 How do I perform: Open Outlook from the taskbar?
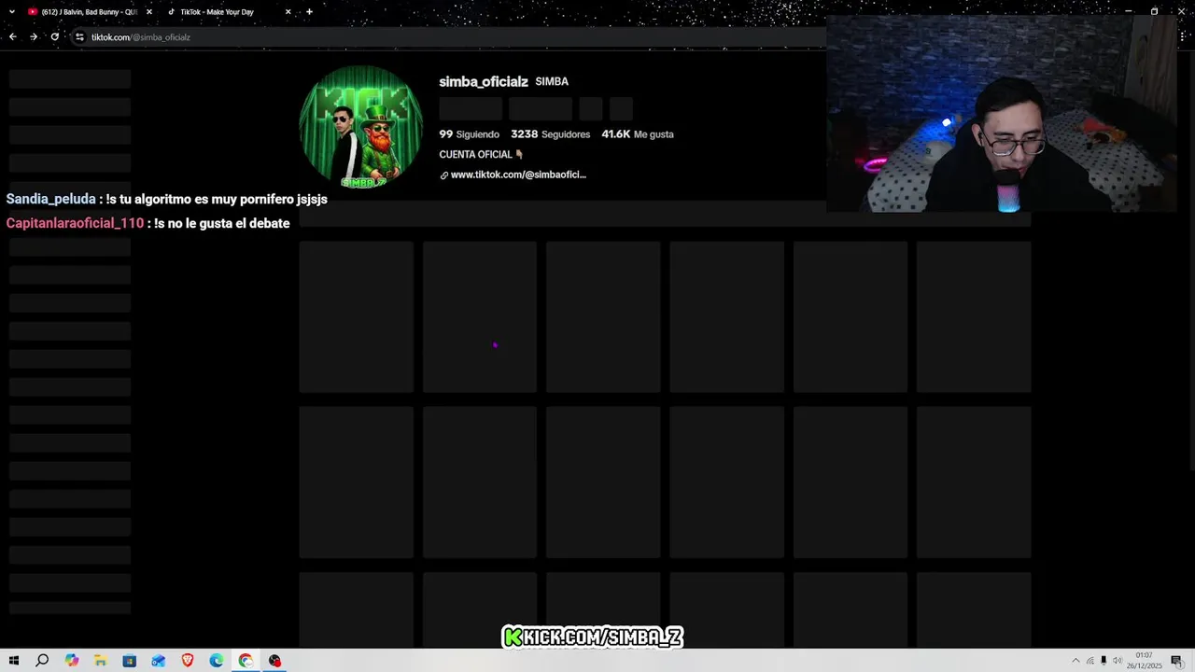coord(159,661)
